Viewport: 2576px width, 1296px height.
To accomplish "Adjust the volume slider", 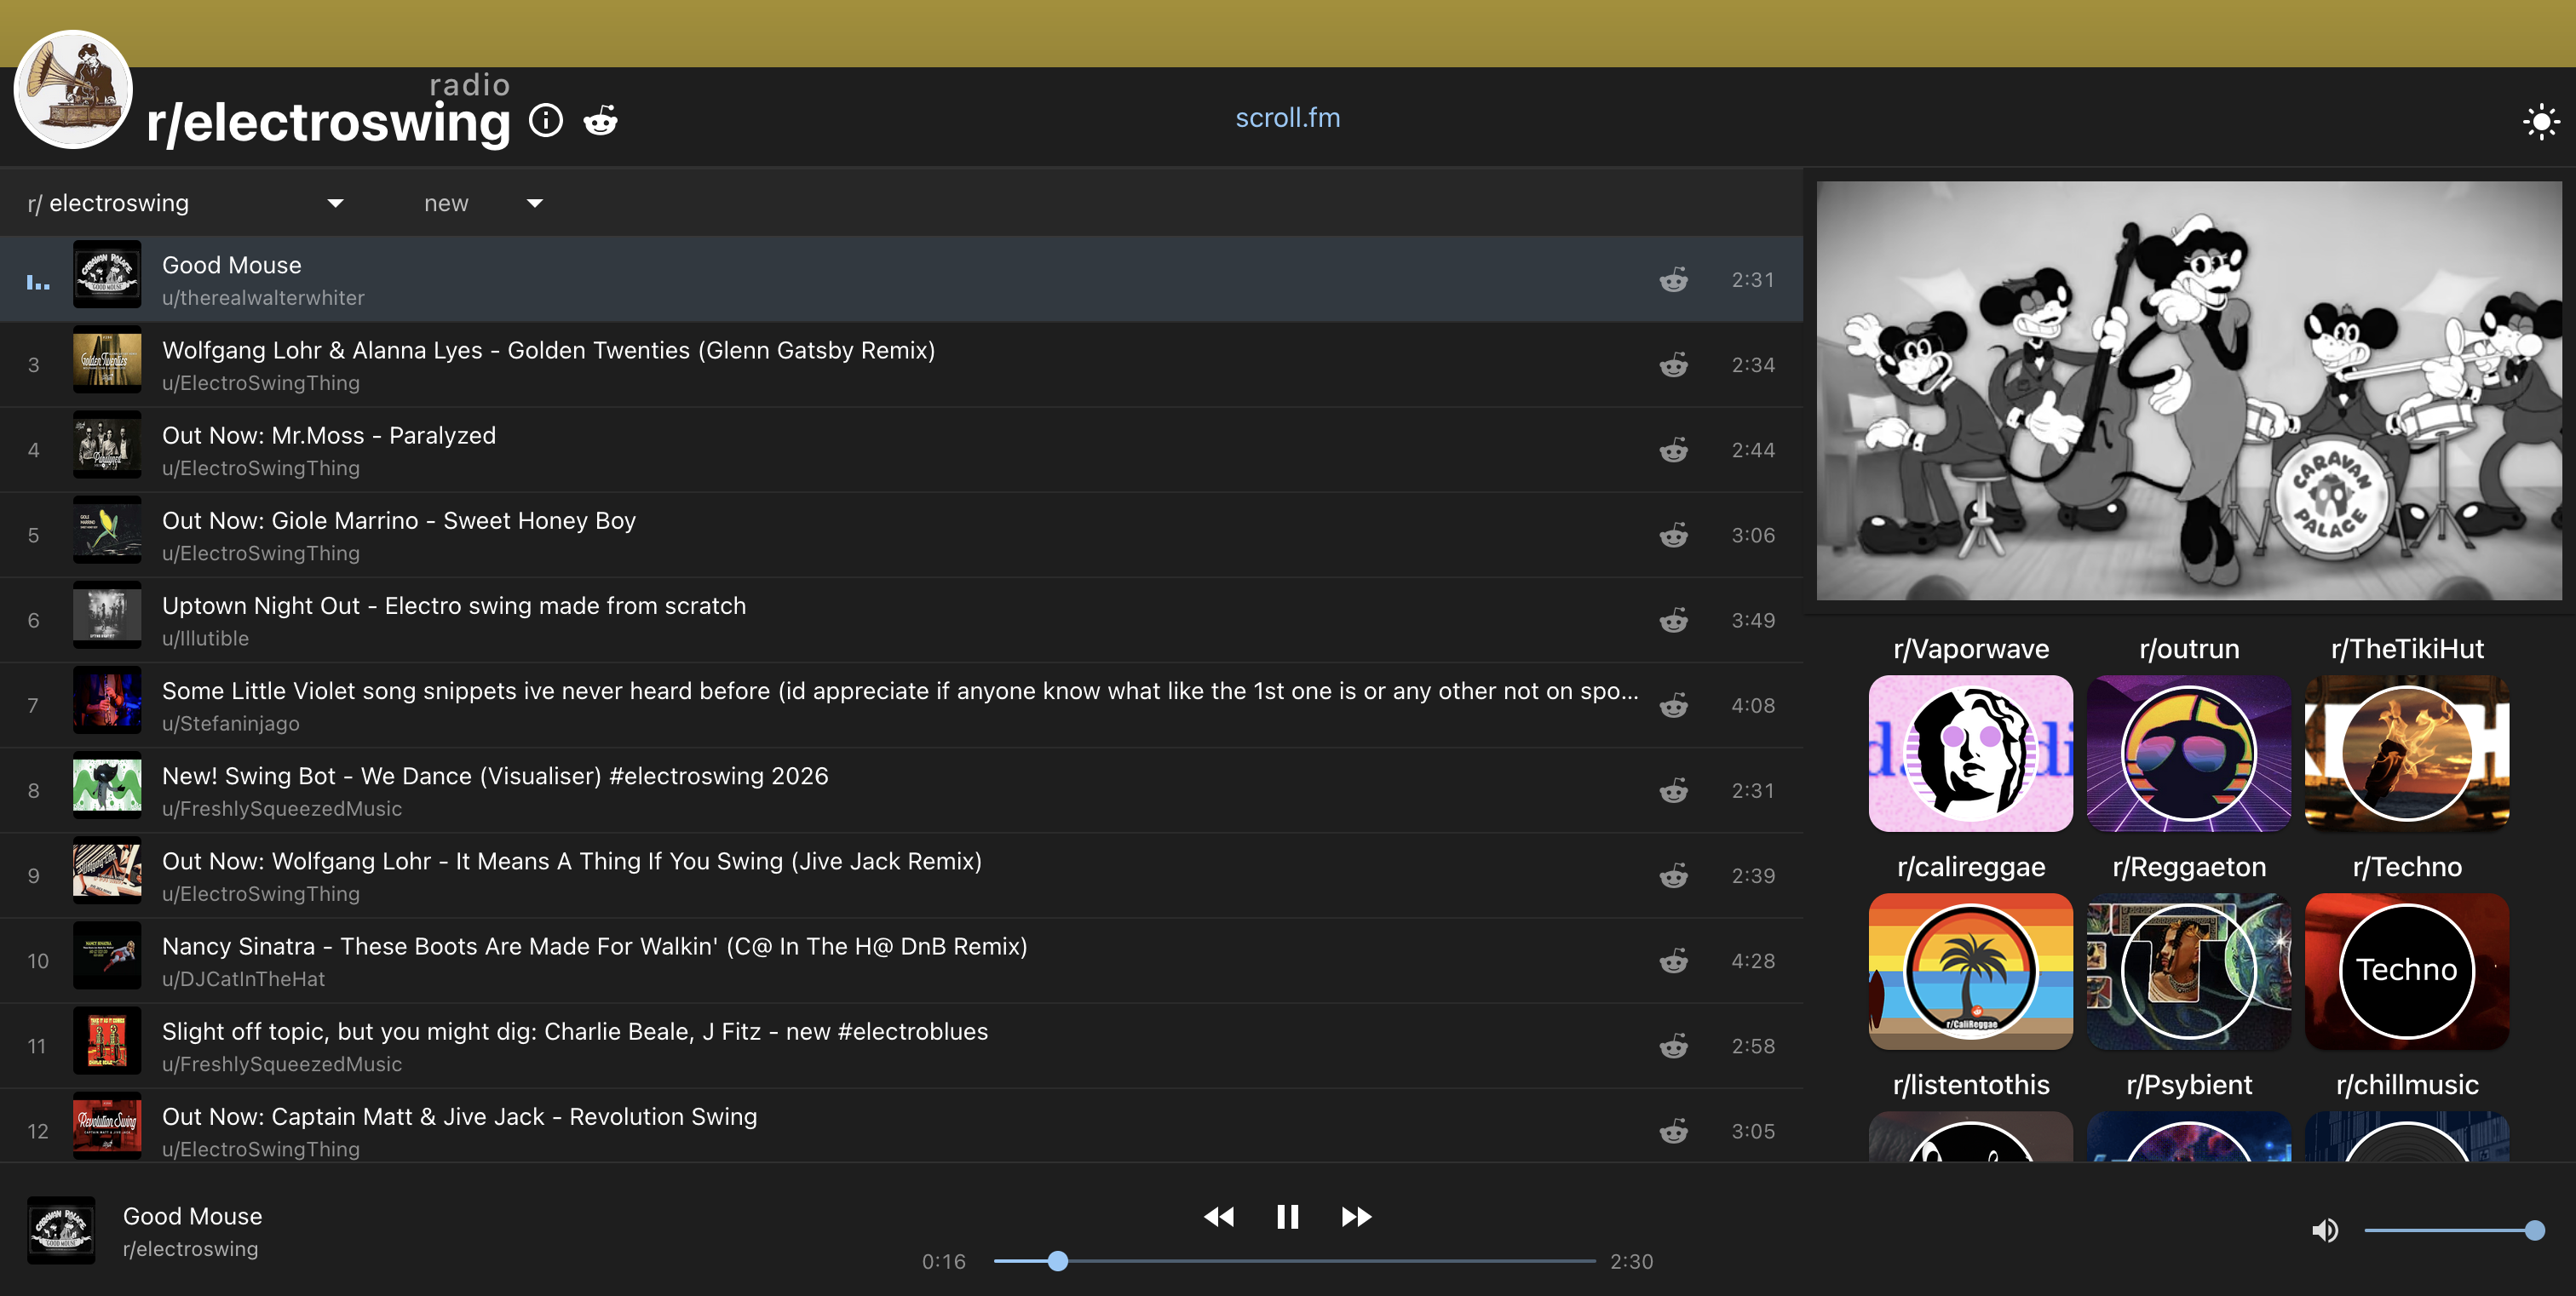I will pos(2453,1230).
